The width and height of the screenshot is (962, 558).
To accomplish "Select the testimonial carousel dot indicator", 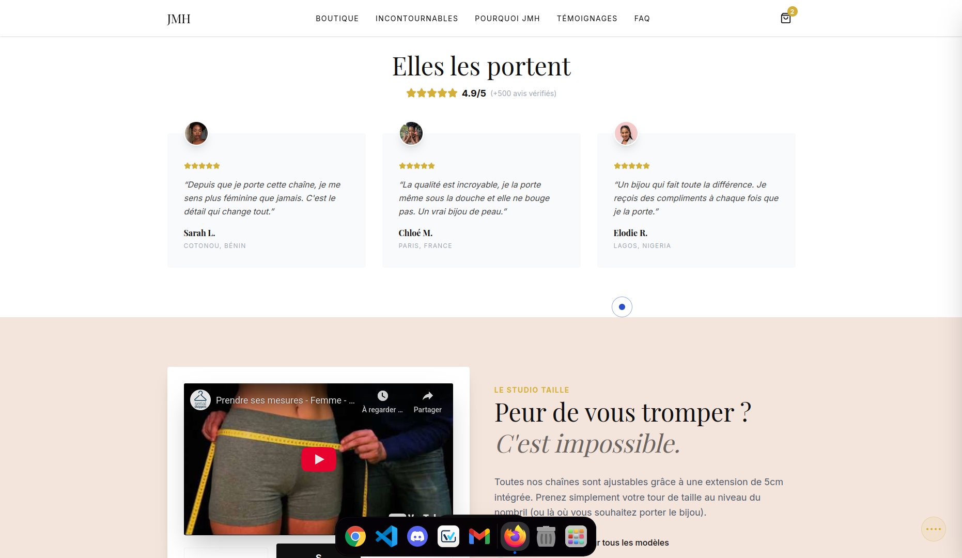I will [622, 307].
